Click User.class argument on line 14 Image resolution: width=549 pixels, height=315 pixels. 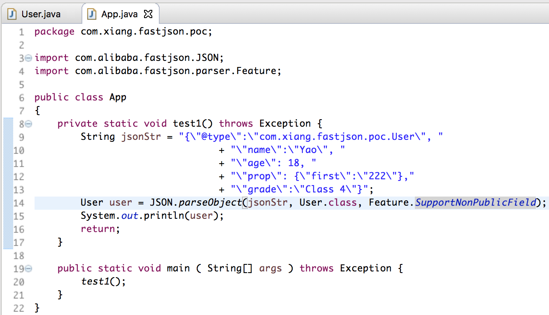tap(328, 203)
